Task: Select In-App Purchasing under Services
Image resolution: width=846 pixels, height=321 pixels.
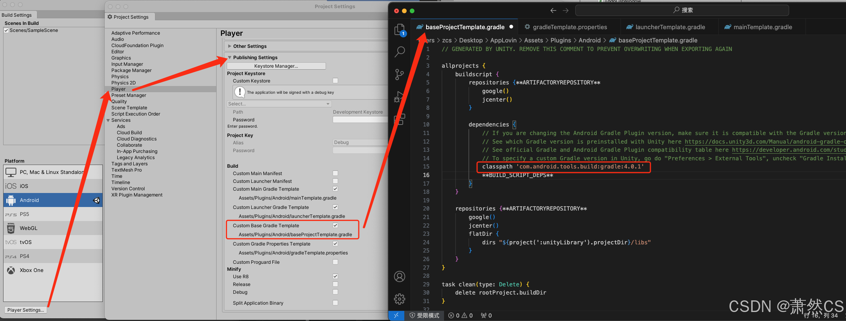Action: coord(137,151)
